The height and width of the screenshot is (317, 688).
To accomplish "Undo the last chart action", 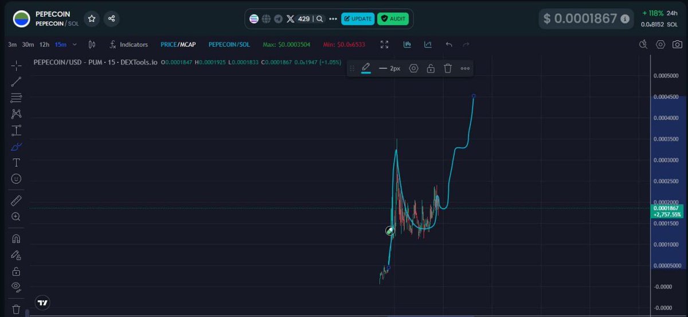I will [x=449, y=44].
